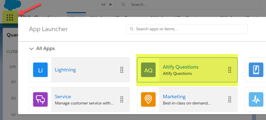Viewport: 266px width, 120px height.
Task: Click the Marketing Best-in-class description
Action: [x=187, y=103]
